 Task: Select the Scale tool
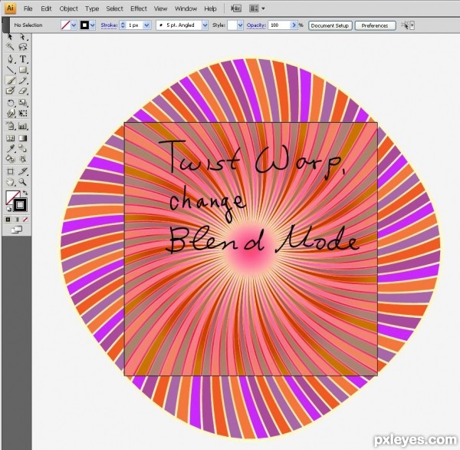[22, 103]
